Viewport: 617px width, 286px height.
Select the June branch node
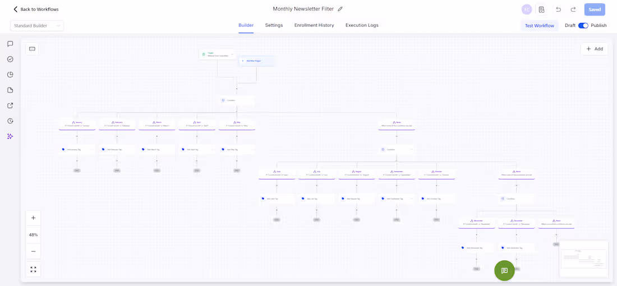(277, 174)
